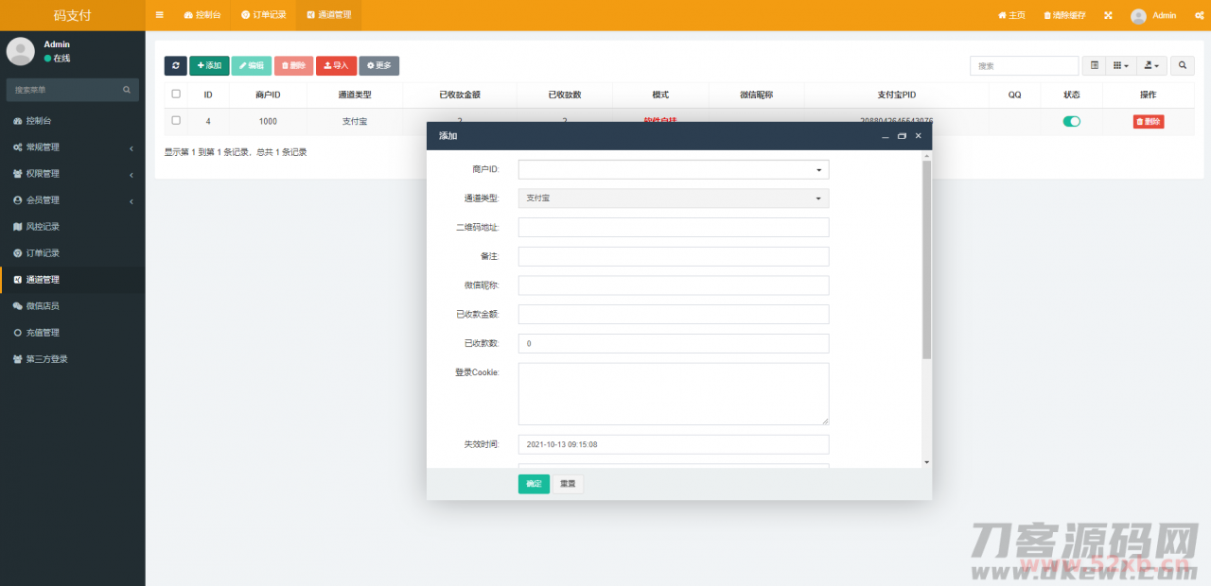Viewport: 1211px width, 586px height.
Task: Click the dialog's vertical scrollbar
Action: click(x=926, y=260)
